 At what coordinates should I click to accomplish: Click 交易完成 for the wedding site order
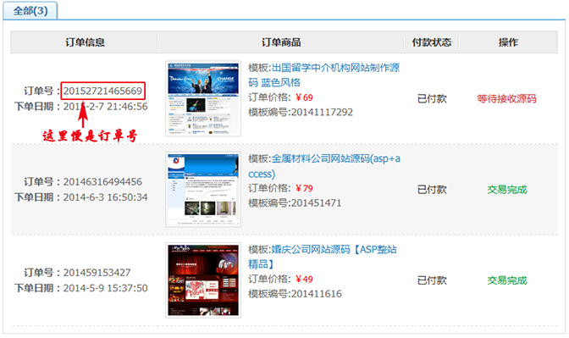[507, 280]
